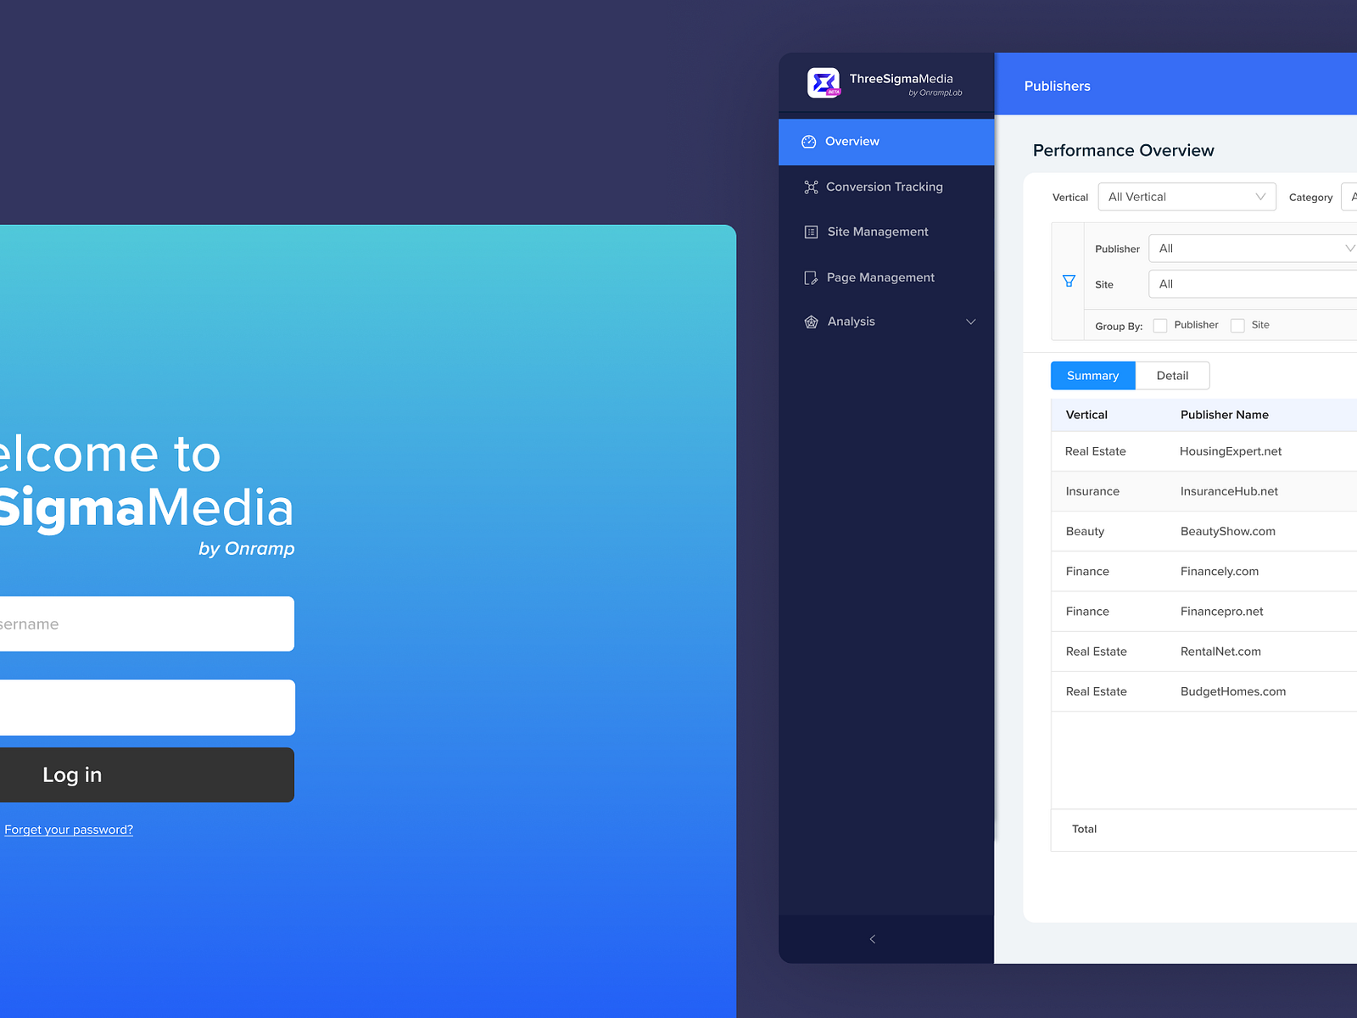
Task: Collapse the sidebar using the bottom chevron
Action: 872,939
